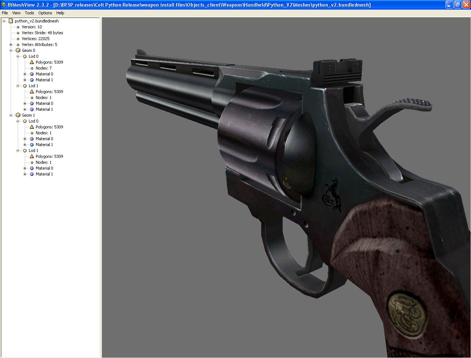Click the warning triangle beside Polygons under Geom 1 Lod 0
Screen dimensions: 471x358
[32, 127]
